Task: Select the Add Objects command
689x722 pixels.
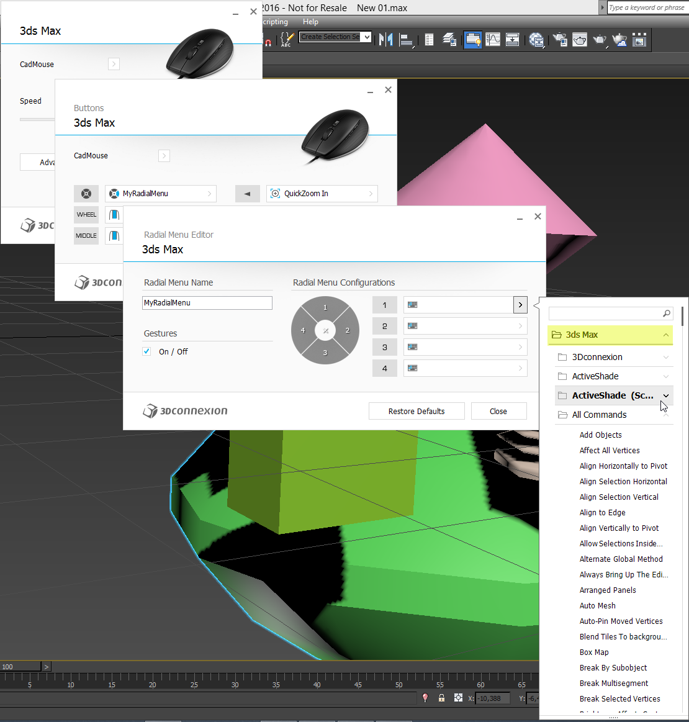Action: coord(600,435)
